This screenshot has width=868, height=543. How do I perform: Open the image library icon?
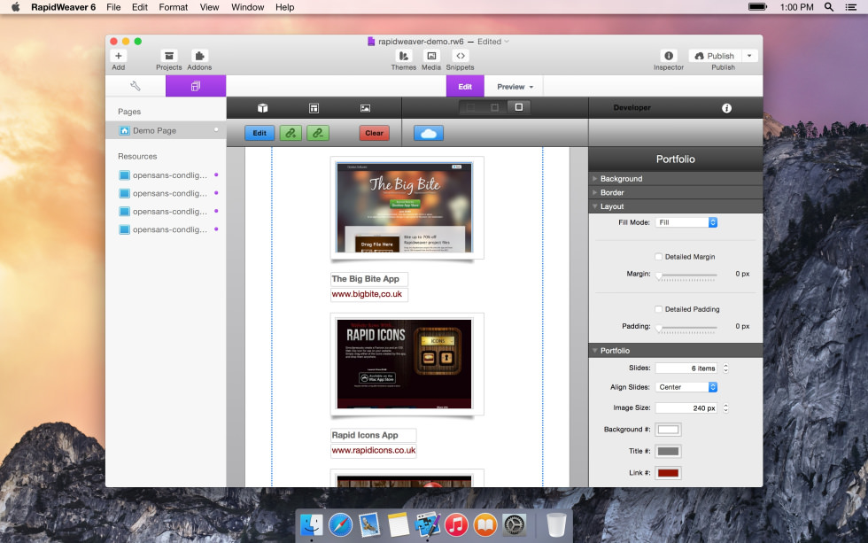[365, 108]
